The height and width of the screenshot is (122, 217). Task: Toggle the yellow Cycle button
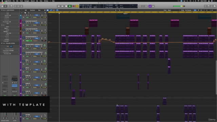click(77, 6)
